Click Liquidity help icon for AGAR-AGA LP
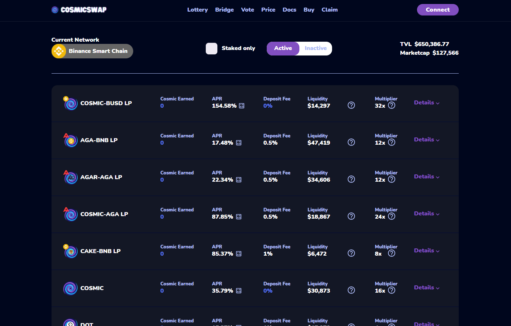 (x=351, y=179)
